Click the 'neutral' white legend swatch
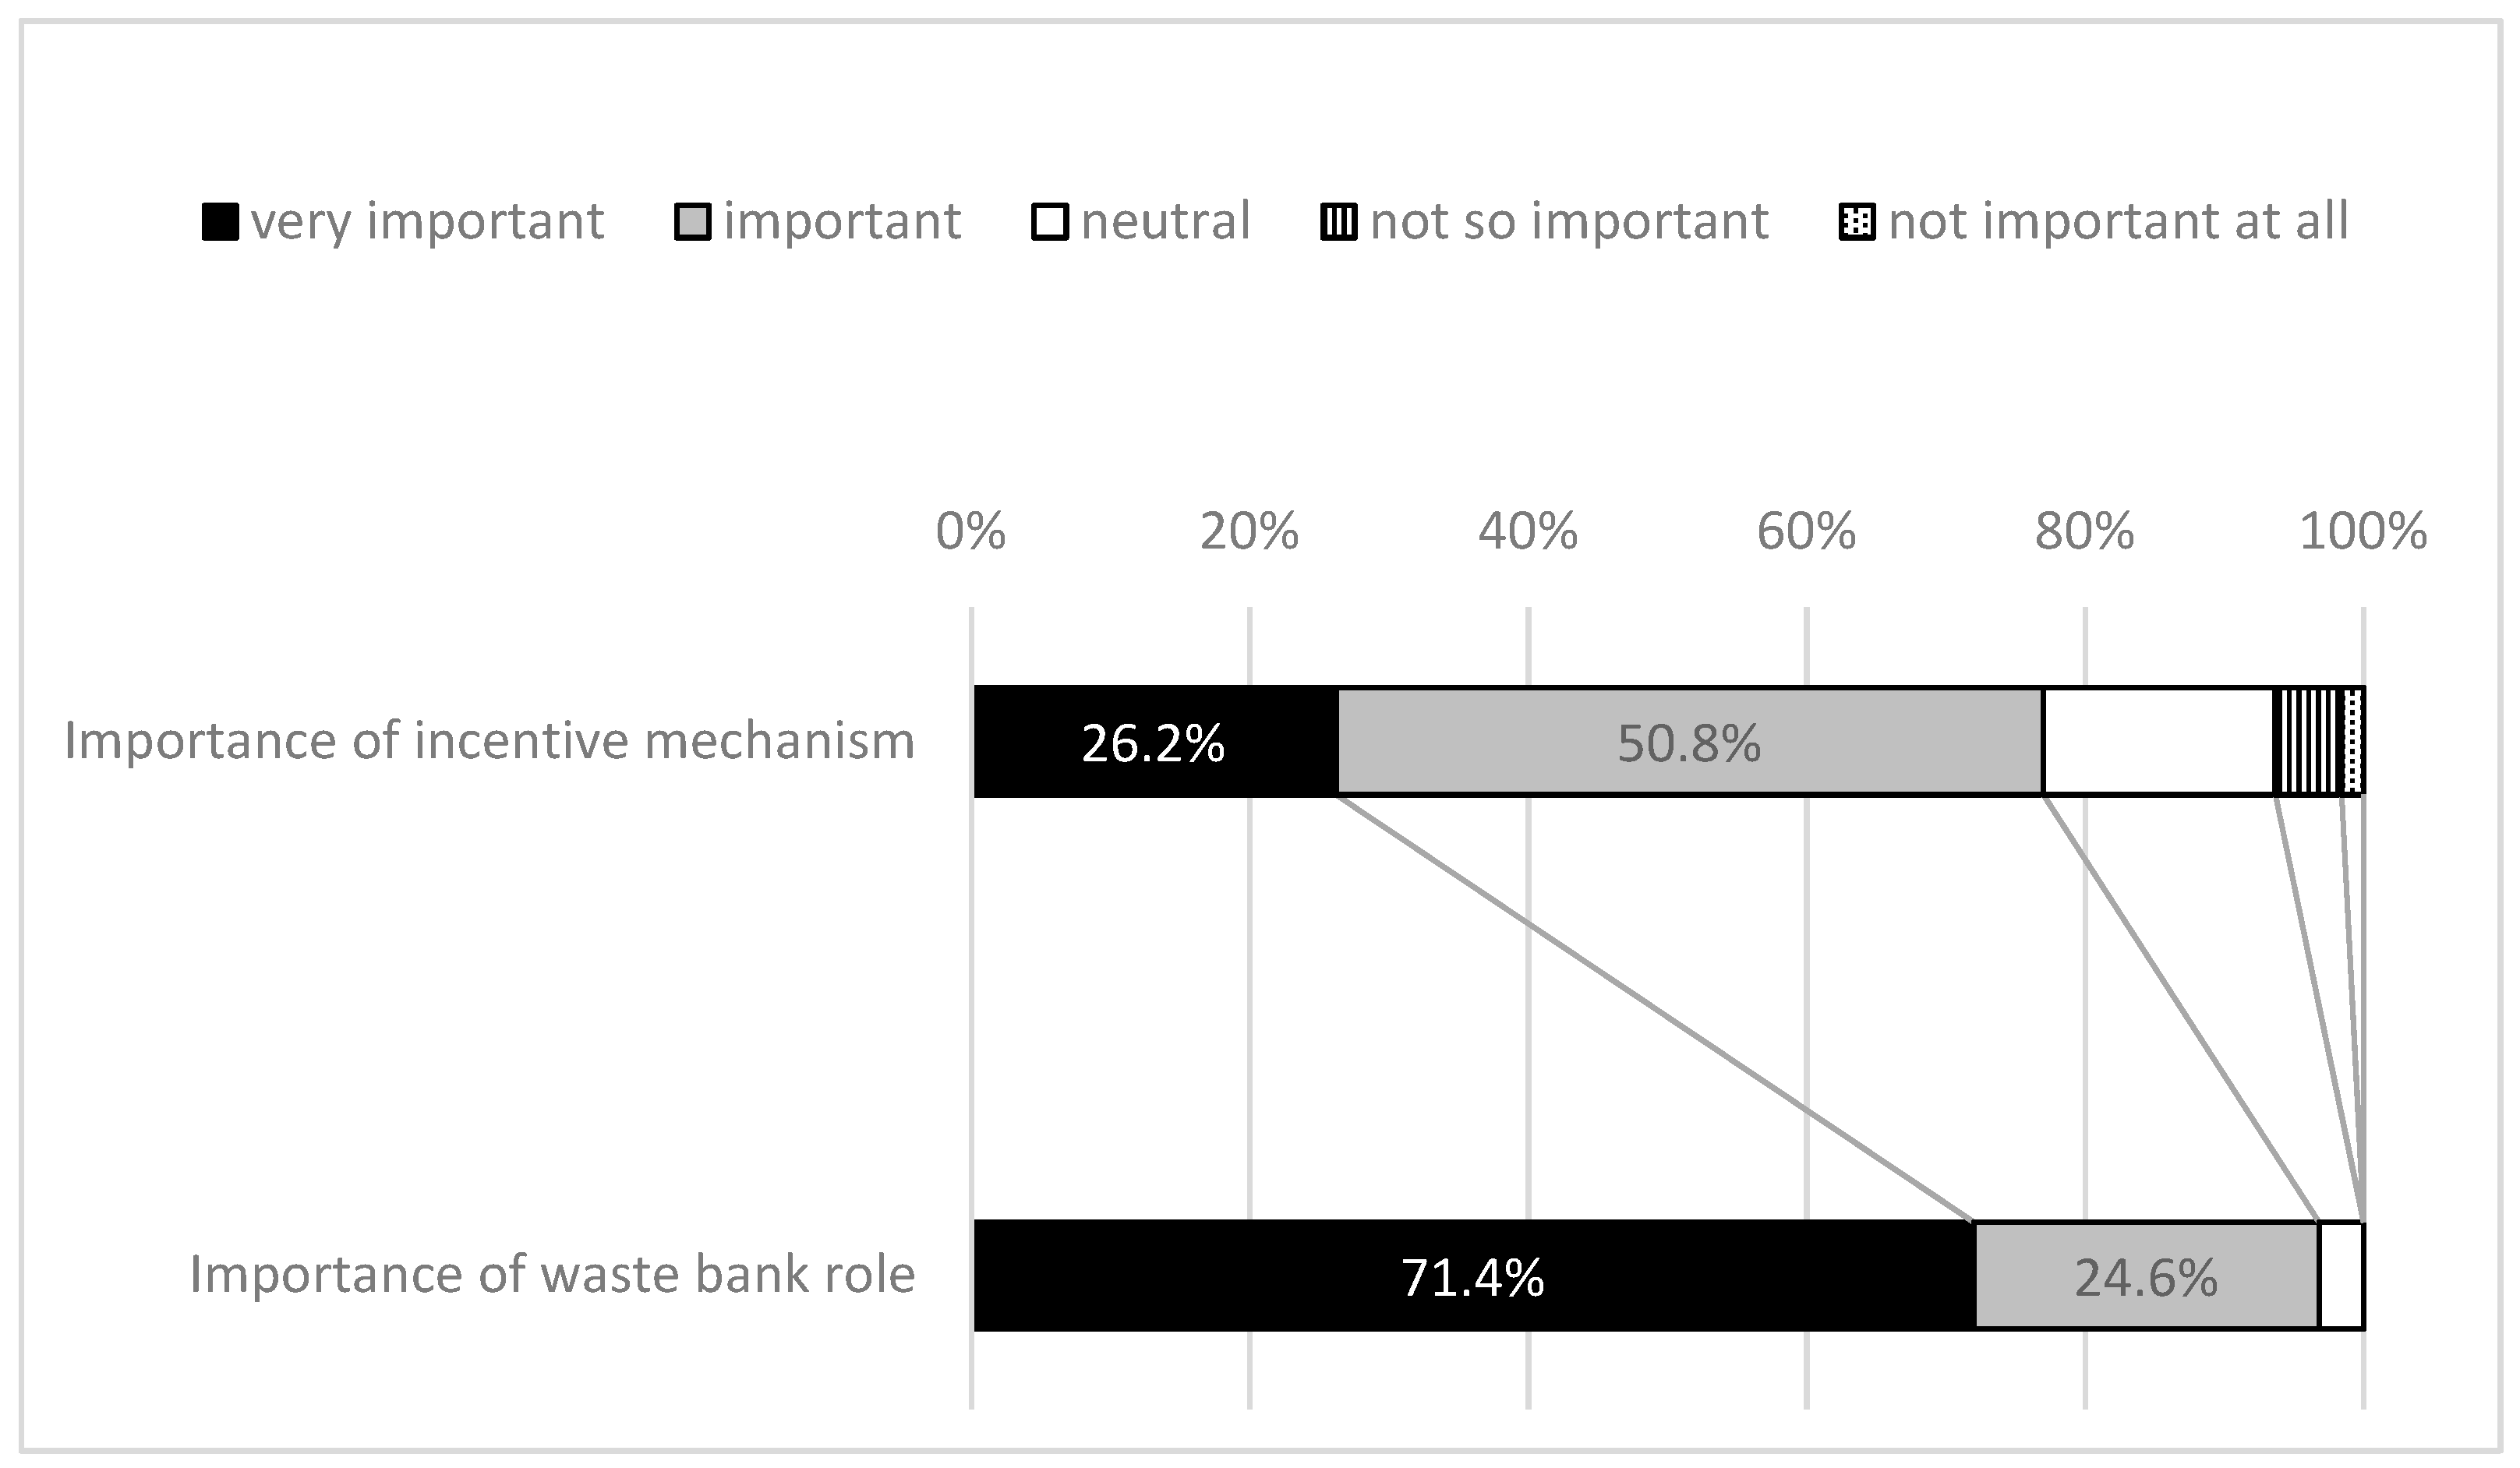This screenshot has height=1468, width=2520. tap(1050, 222)
